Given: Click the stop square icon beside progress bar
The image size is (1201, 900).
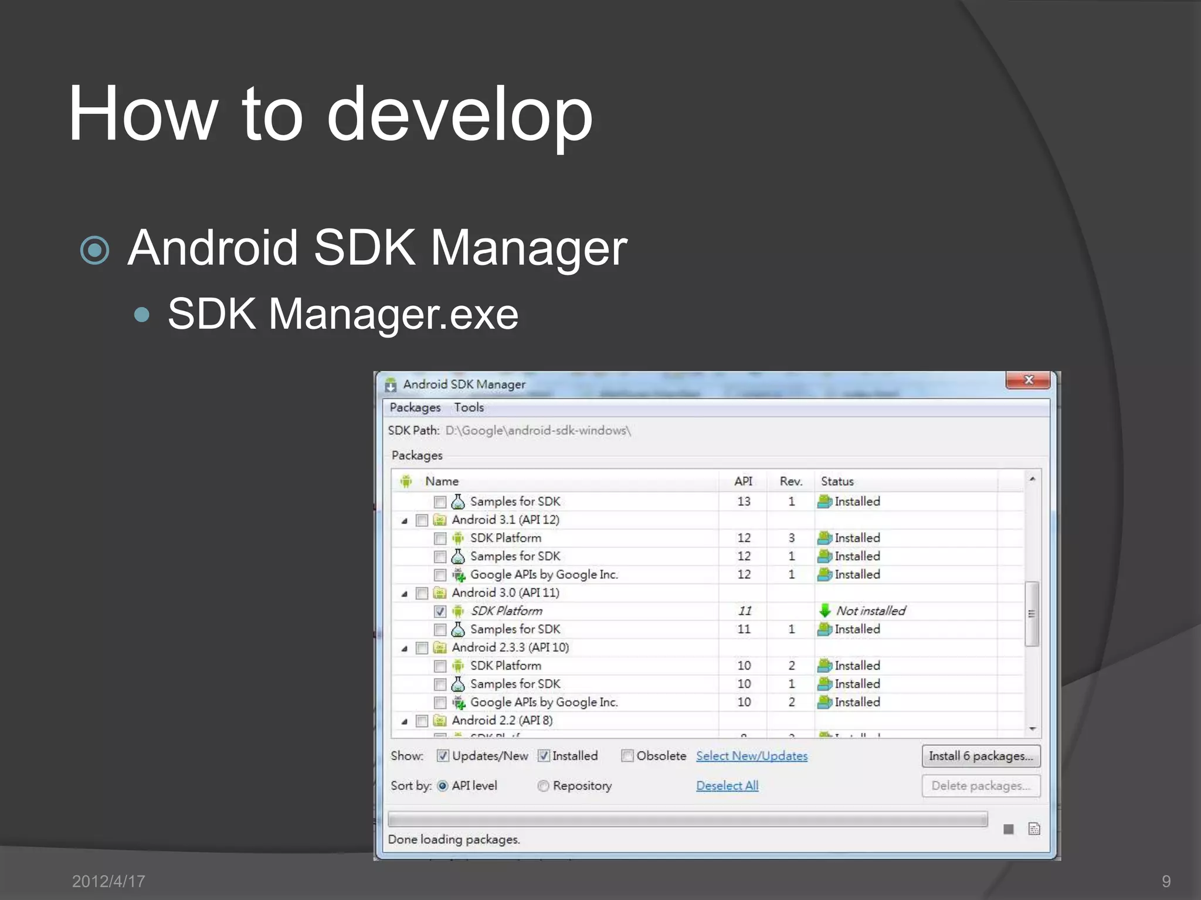Looking at the screenshot, I should pyautogui.click(x=1009, y=829).
